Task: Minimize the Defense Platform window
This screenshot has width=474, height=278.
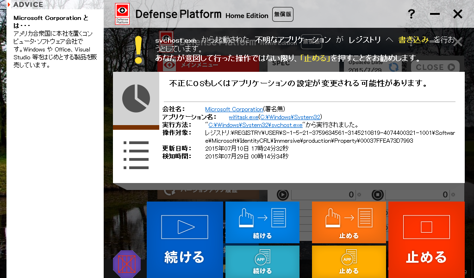Action: [x=435, y=14]
